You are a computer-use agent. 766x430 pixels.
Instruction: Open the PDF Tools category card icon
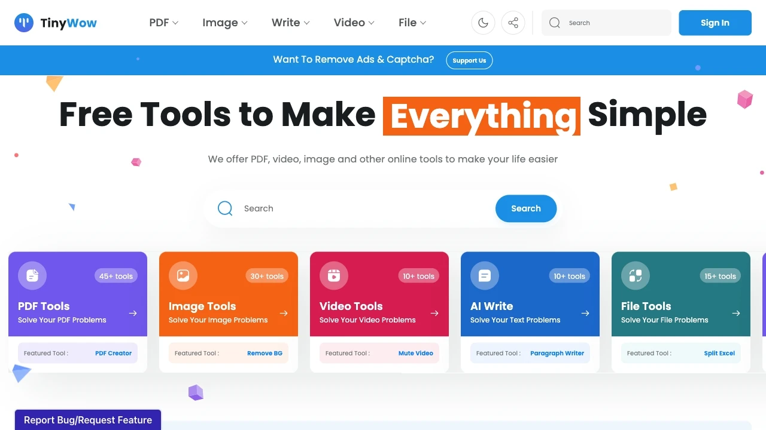32,275
